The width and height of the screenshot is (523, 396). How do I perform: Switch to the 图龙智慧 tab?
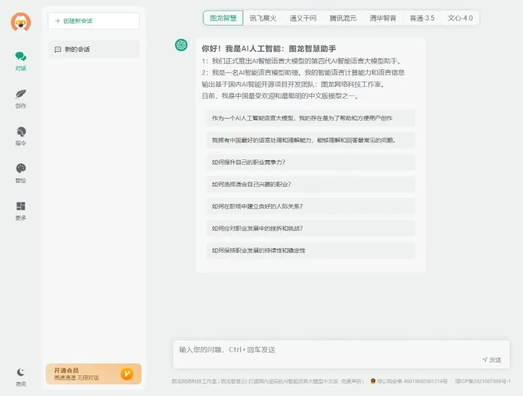pyautogui.click(x=223, y=18)
